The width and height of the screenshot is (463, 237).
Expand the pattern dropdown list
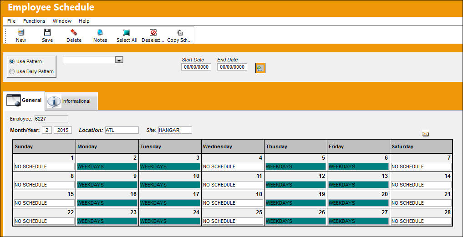pos(119,60)
